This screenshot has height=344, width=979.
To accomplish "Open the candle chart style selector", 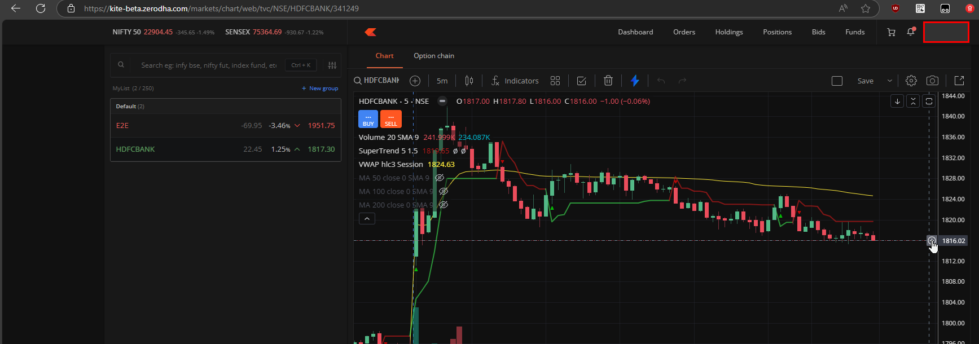I will point(469,81).
